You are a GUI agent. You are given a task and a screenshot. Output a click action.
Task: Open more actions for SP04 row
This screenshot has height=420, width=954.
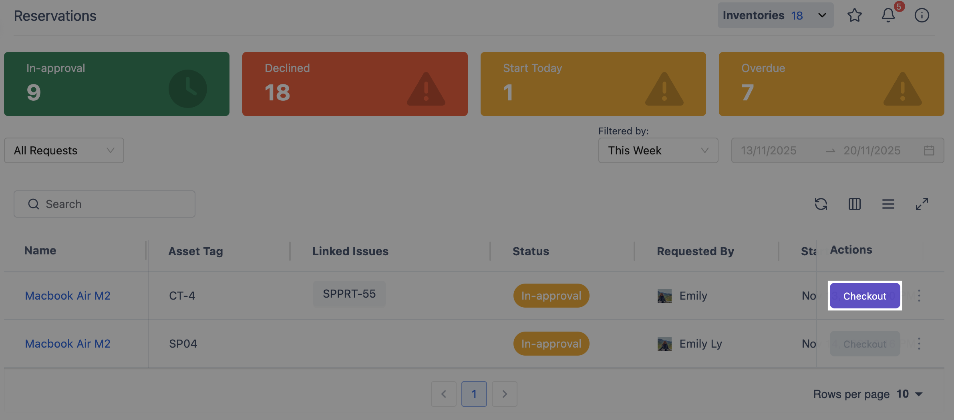pos(919,344)
